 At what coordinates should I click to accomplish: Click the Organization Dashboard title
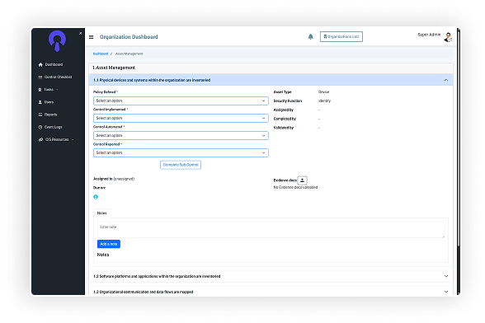click(x=129, y=37)
